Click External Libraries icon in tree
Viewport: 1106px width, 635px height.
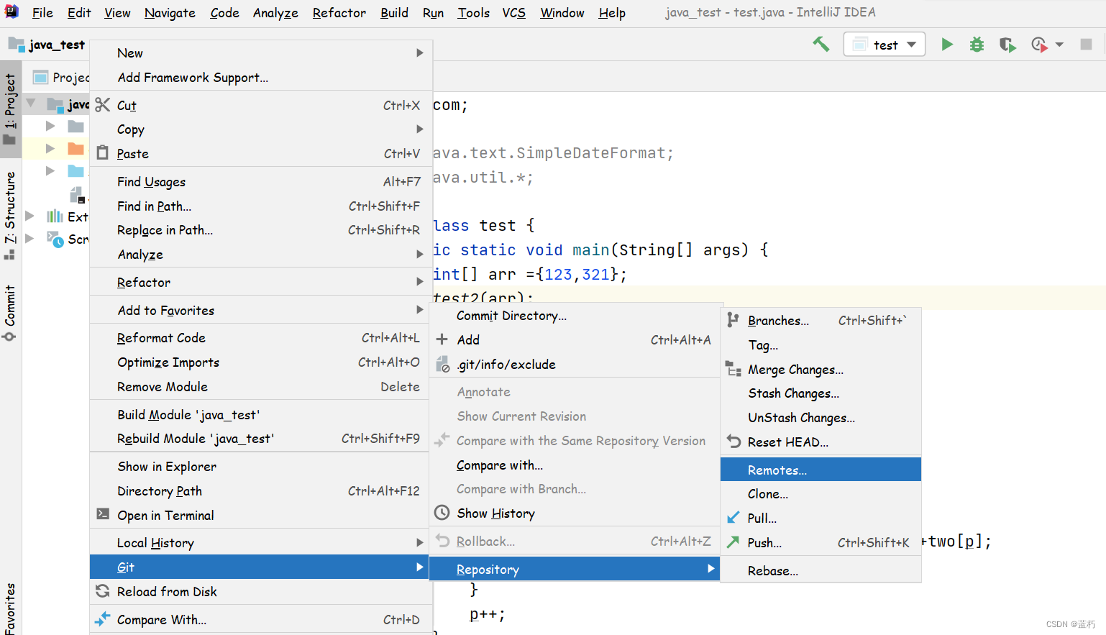pyautogui.click(x=55, y=216)
